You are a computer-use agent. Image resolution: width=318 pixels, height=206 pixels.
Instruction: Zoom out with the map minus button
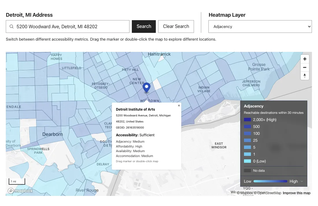coord(305,67)
